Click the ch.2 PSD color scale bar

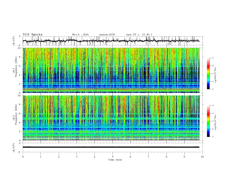click(208, 121)
